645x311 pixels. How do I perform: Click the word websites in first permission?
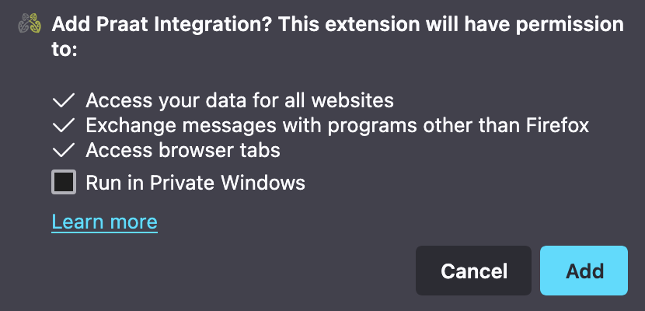tap(353, 100)
